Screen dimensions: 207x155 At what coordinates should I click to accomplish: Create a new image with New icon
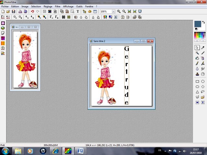click(3, 12)
